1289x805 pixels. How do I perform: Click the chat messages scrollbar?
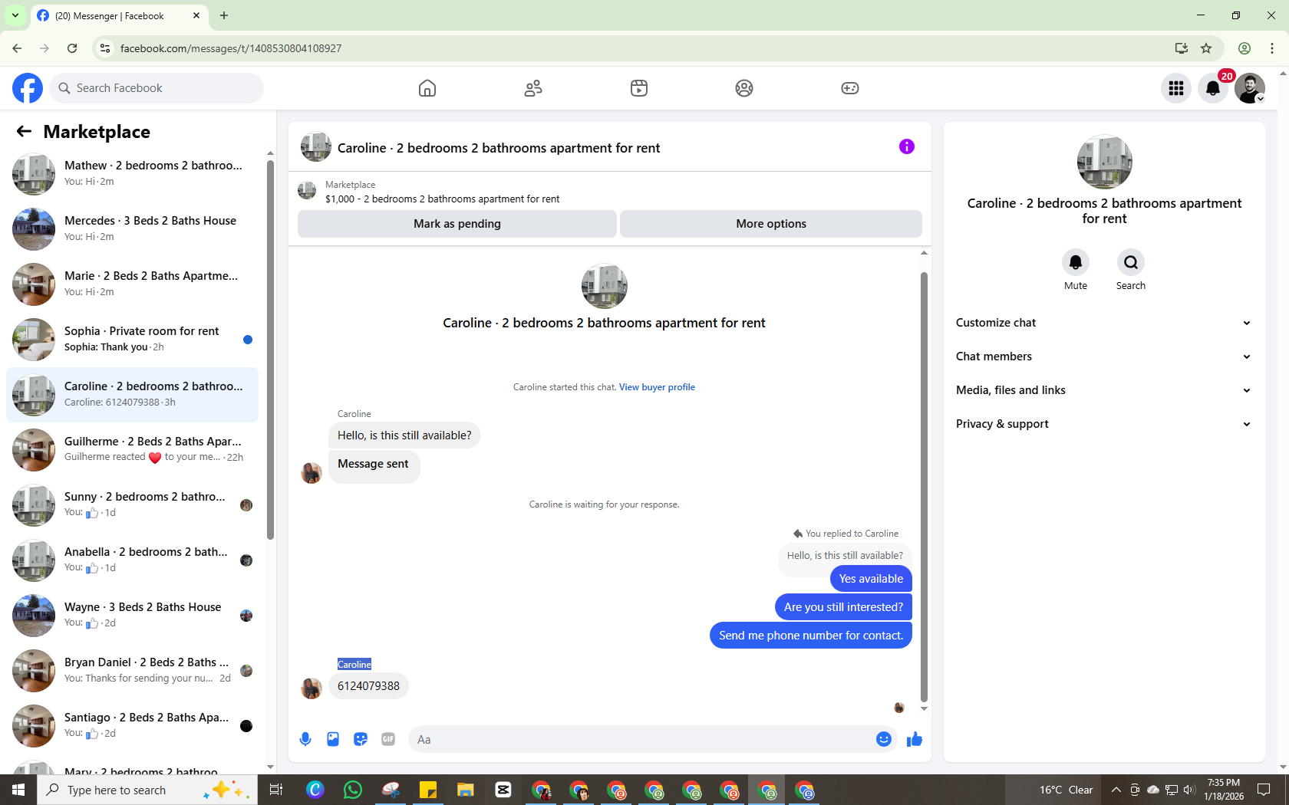click(x=924, y=487)
